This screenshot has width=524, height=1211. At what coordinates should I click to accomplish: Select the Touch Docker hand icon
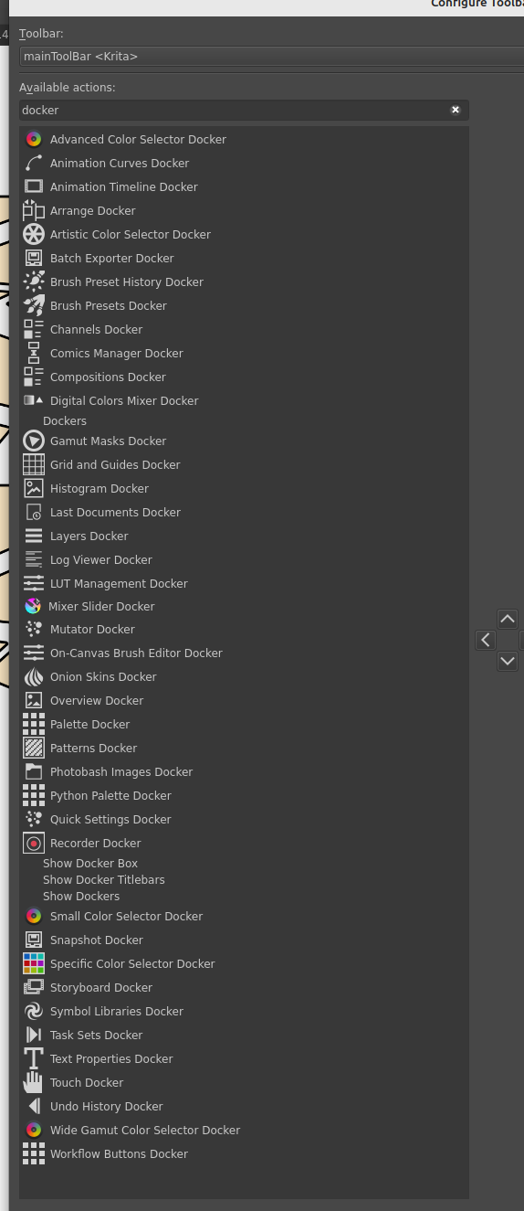pyautogui.click(x=34, y=1083)
